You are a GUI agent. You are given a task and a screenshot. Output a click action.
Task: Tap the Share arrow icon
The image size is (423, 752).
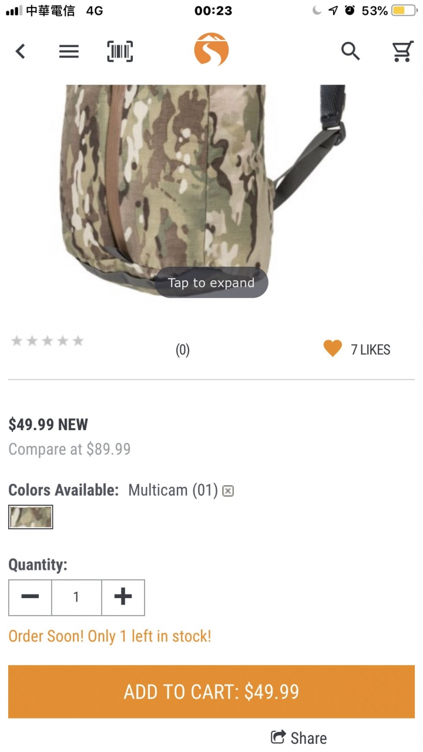(278, 737)
